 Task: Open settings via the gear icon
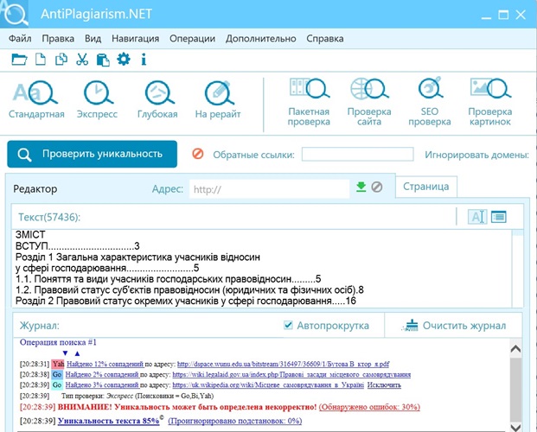point(124,60)
